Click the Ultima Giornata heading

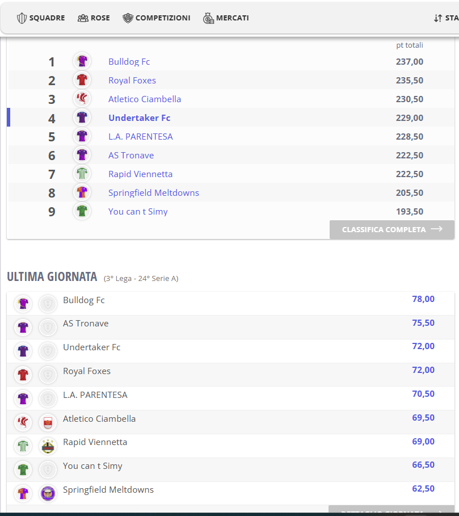(52, 277)
